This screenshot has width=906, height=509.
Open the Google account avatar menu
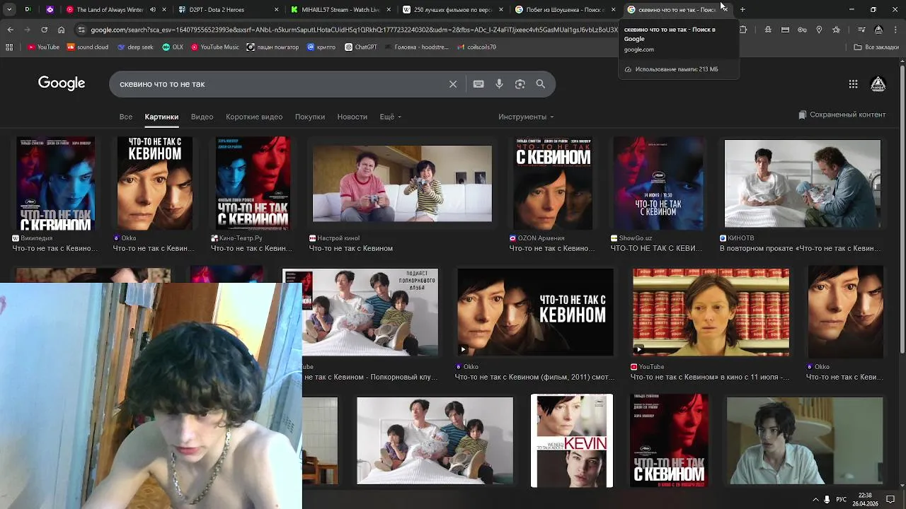pyautogui.click(x=878, y=84)
